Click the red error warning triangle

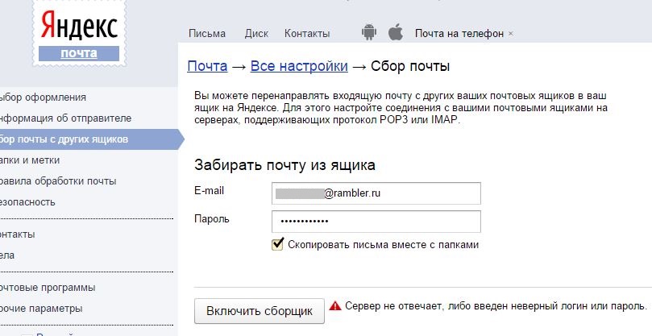tap(336, 307)
